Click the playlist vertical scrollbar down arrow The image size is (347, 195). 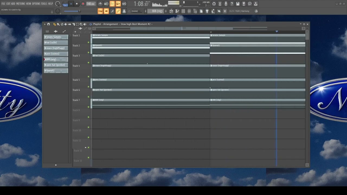(x=307, y=165)
